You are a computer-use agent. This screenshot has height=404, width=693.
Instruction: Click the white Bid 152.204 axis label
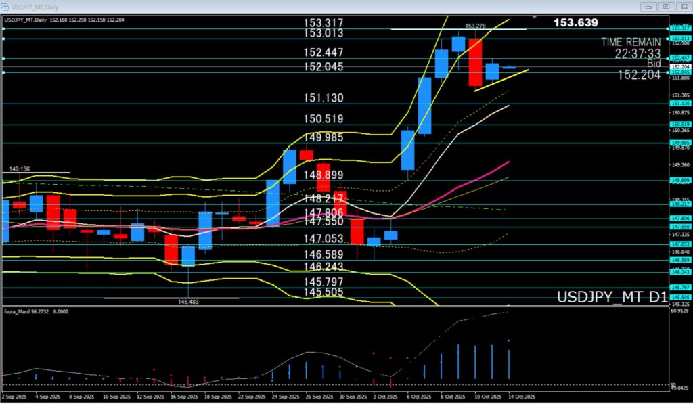[679, 67]
